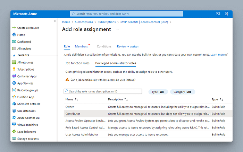Screen dimensions: 243x152
Task: Open Storage accounts label in sidebar
Action: [x=28, y=138]
